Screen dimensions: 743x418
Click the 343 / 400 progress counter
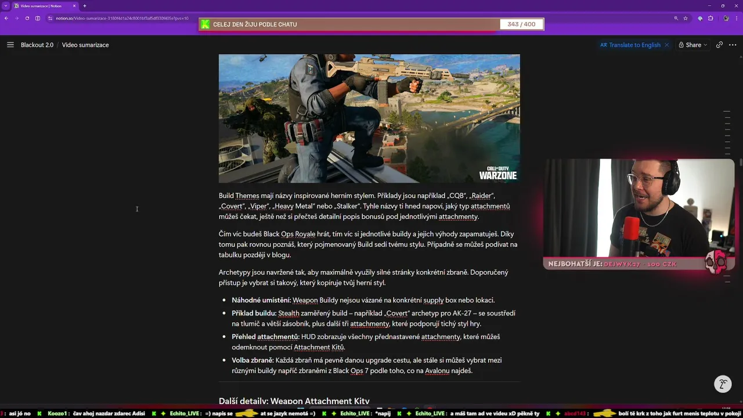click(x=521, y=24)
